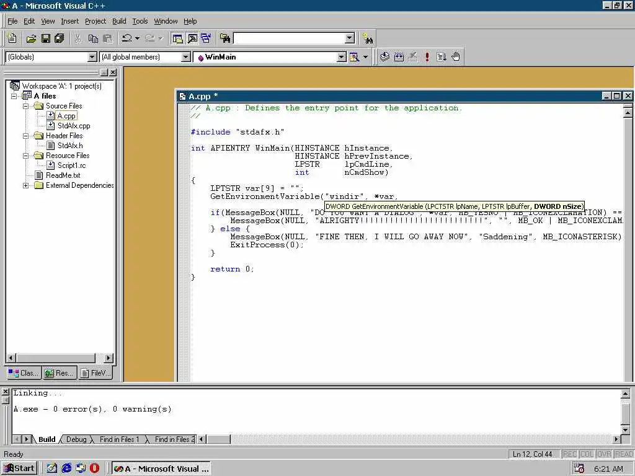Open the Find combo box dropdown
The width and height of the screenshot is (635, 476).
point(350,38)
